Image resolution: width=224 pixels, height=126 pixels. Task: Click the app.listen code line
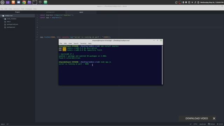click(x=75, y=37)
